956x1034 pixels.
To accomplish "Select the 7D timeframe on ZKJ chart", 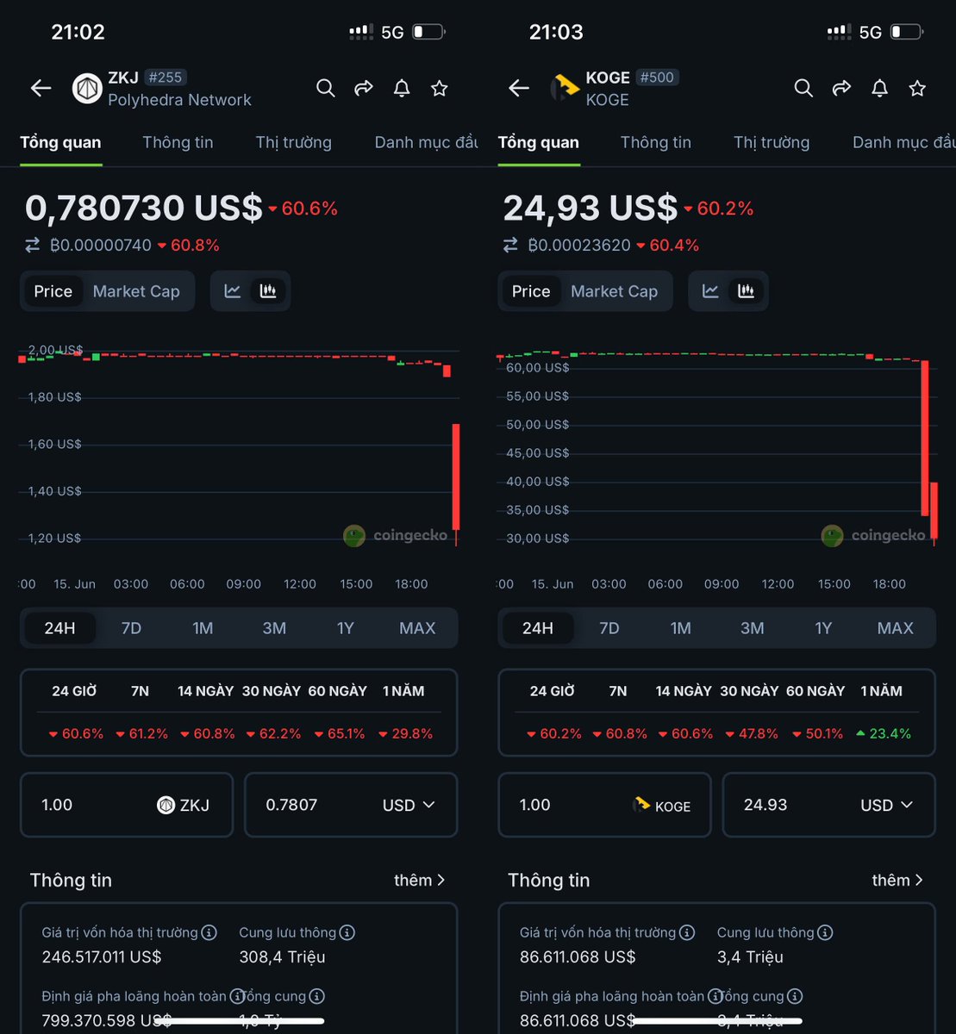I will [131, 628].
